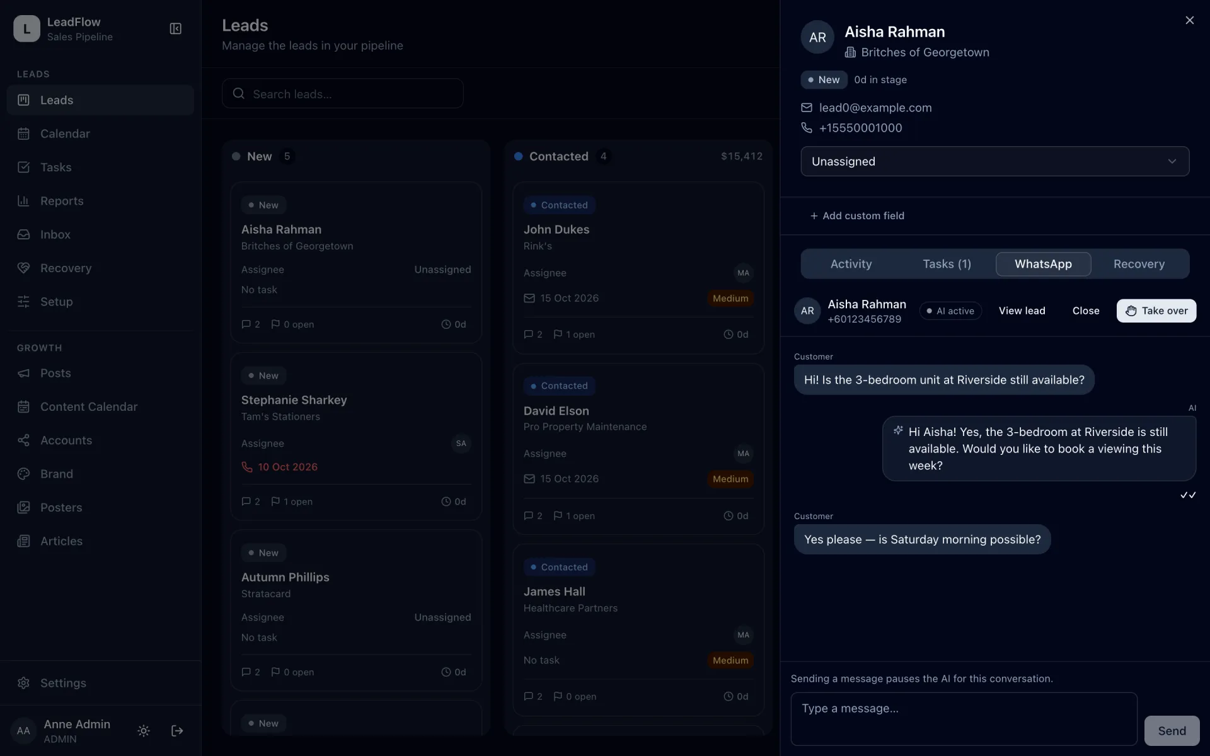Add custom field to lead
The height and width of the screenshot is (756, 1210).
coord(857,216)
